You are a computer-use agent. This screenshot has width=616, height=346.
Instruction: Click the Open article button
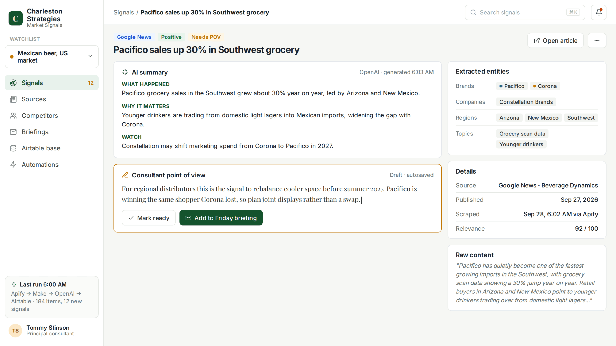point(555,40)
